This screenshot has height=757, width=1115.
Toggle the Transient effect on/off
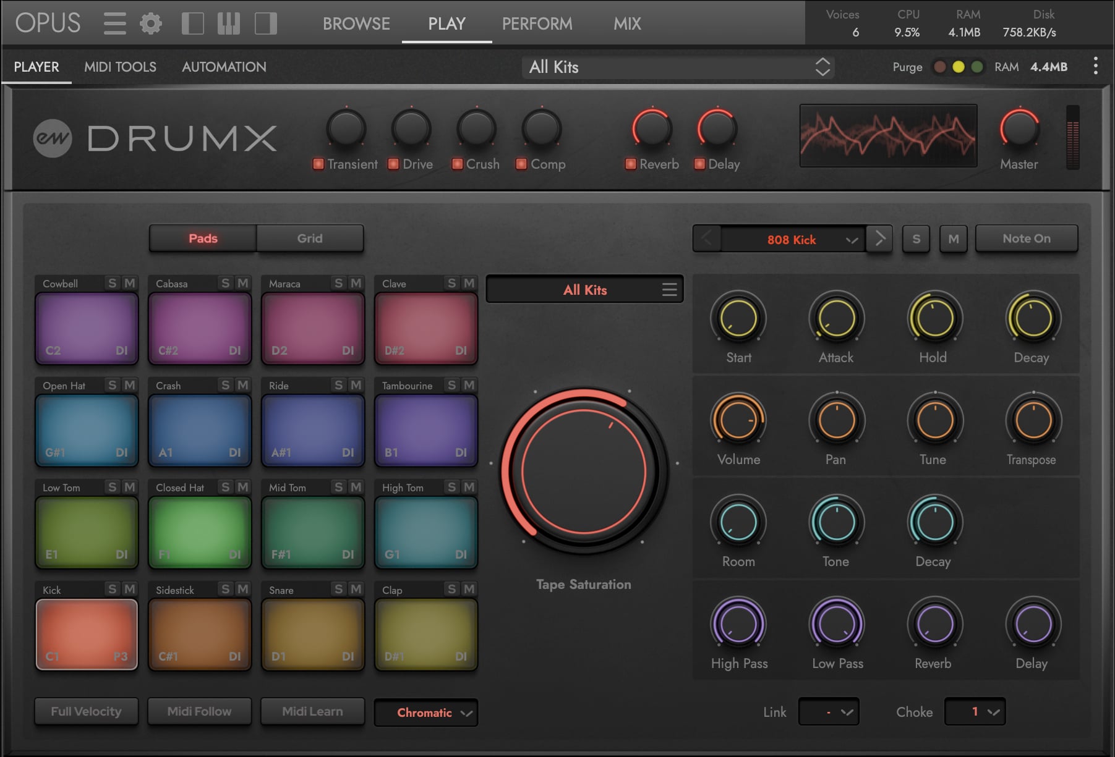pyautogui.click(x=318, y=164)
